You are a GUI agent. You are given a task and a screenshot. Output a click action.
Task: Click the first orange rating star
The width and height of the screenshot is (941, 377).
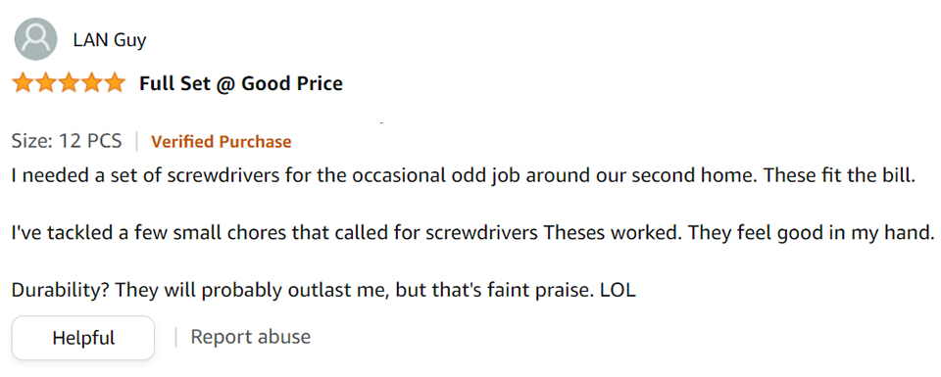click(x=24, y=82)
